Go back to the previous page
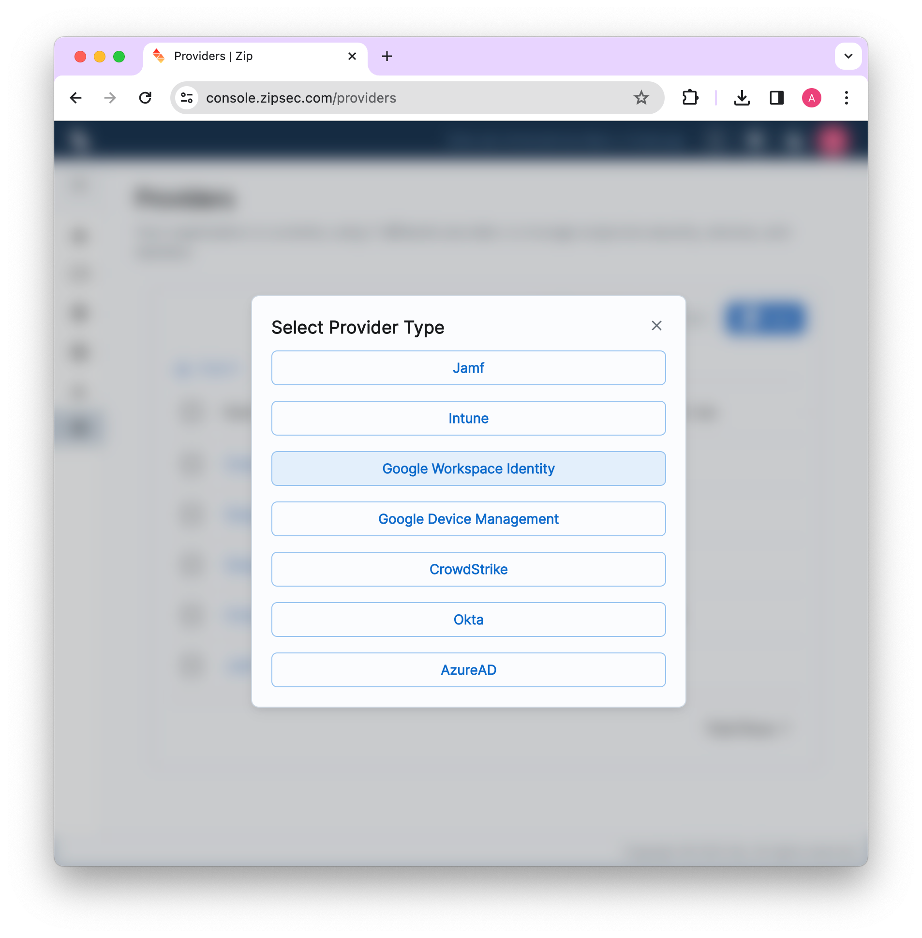 click(x=76, y=98)
